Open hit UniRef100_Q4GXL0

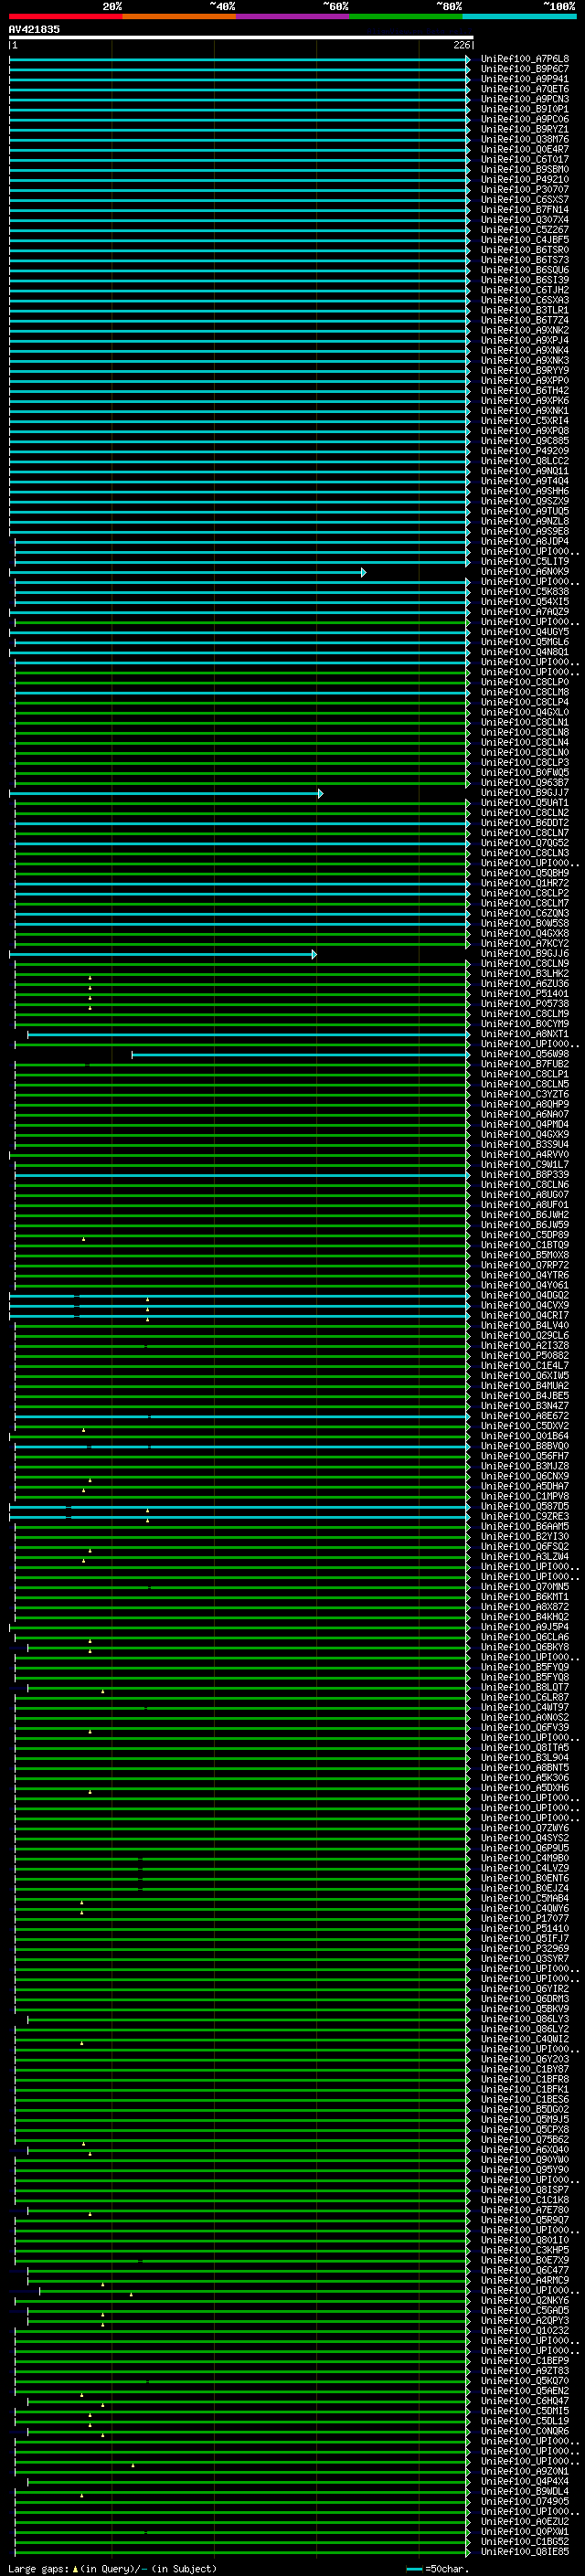(525, 712)
